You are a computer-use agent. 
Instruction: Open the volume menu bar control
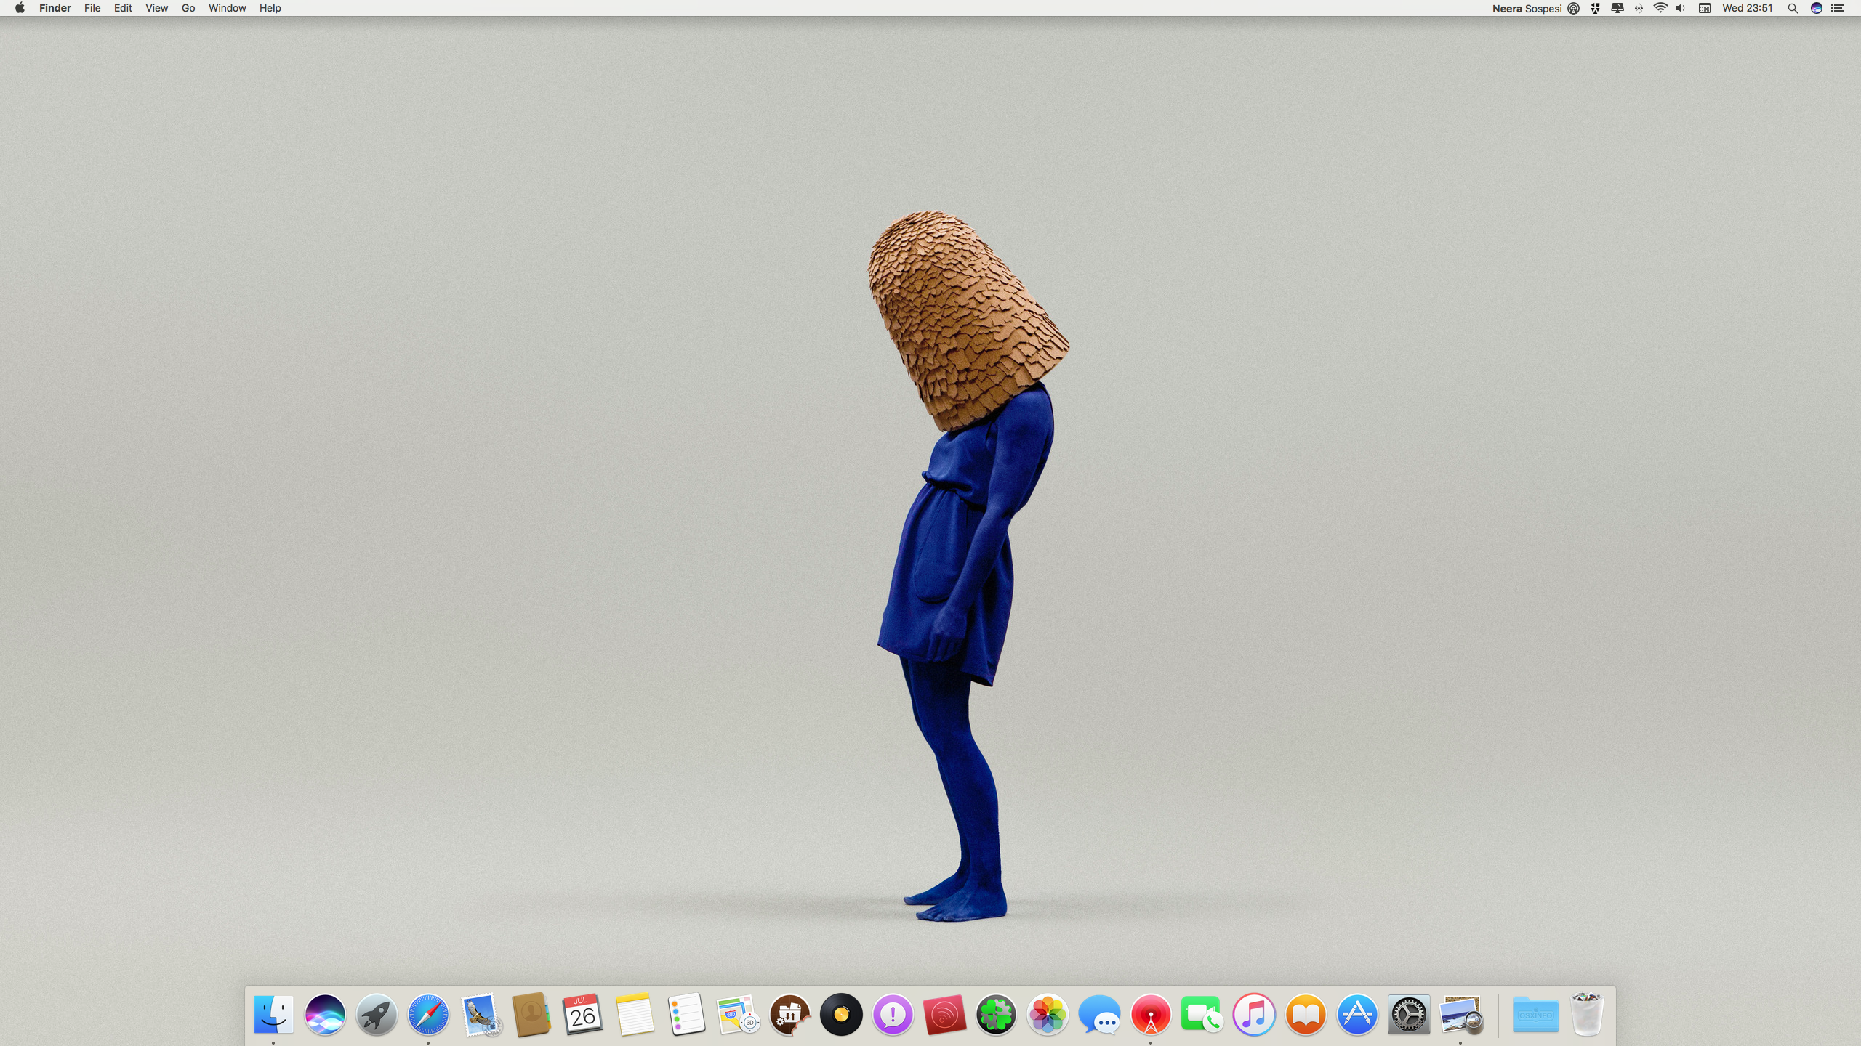click(1680, 8)
